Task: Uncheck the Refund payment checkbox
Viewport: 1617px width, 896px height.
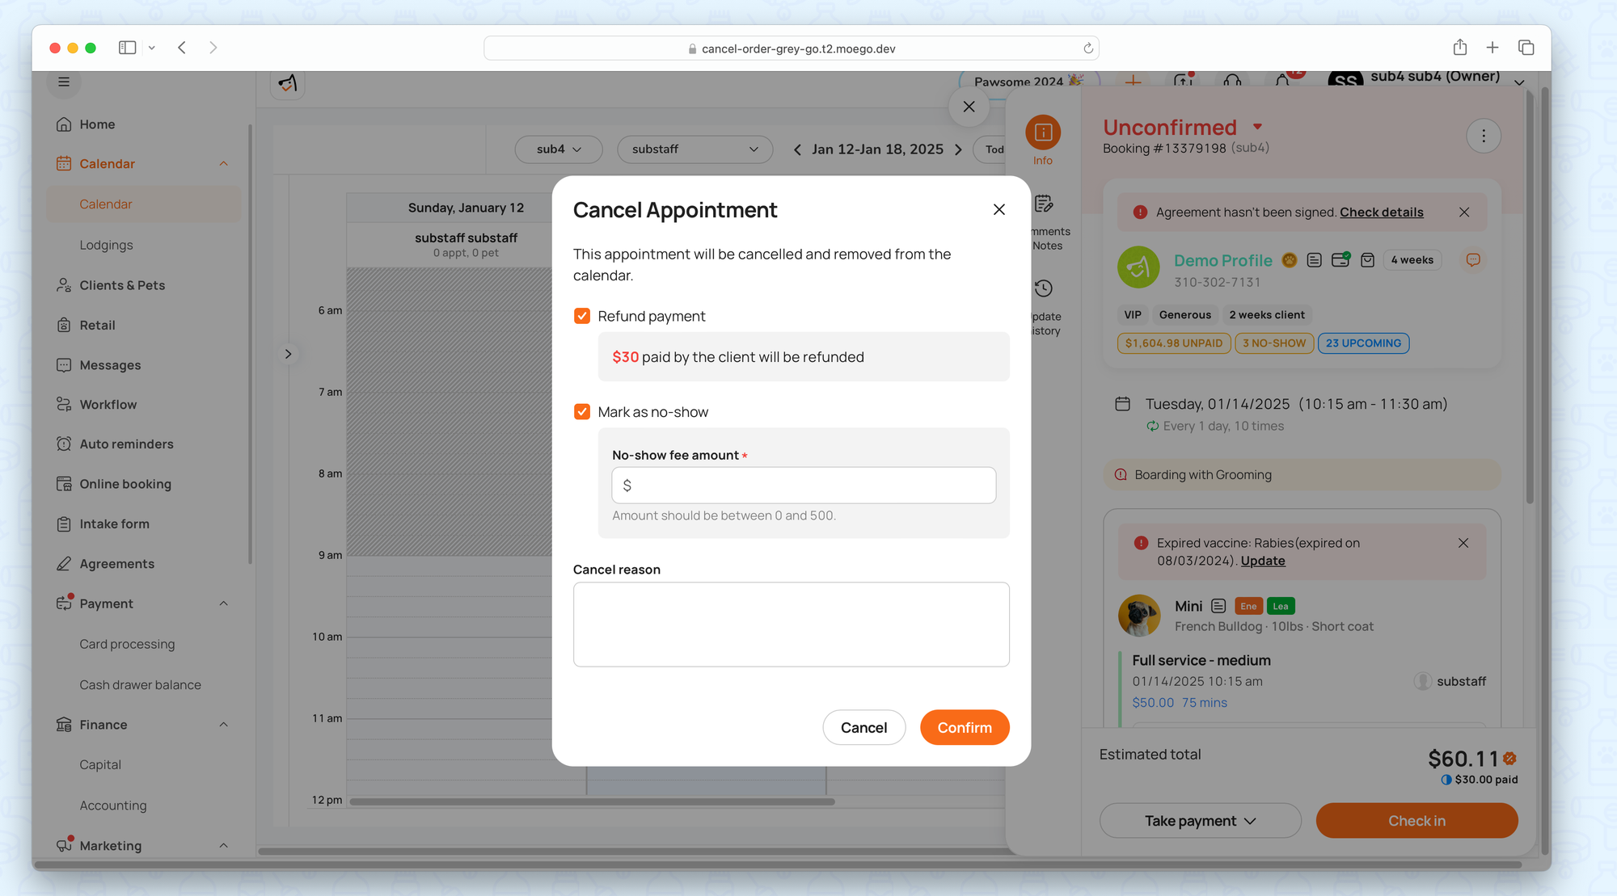Action: [x=581, y=316]
